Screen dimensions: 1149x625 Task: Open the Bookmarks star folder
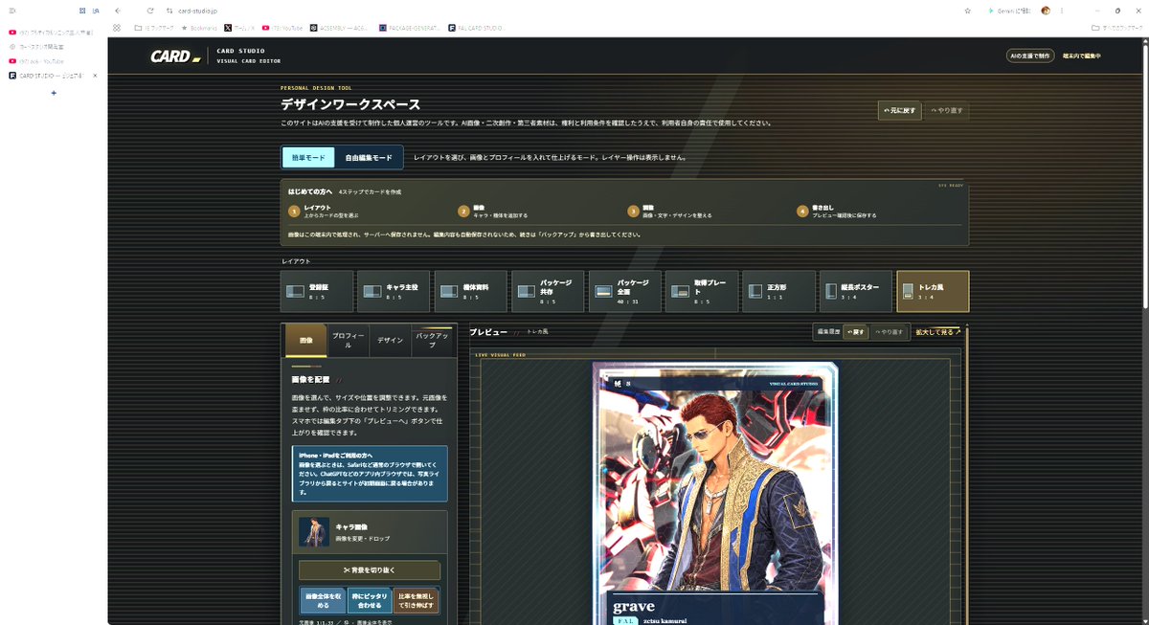coord(198,28)
